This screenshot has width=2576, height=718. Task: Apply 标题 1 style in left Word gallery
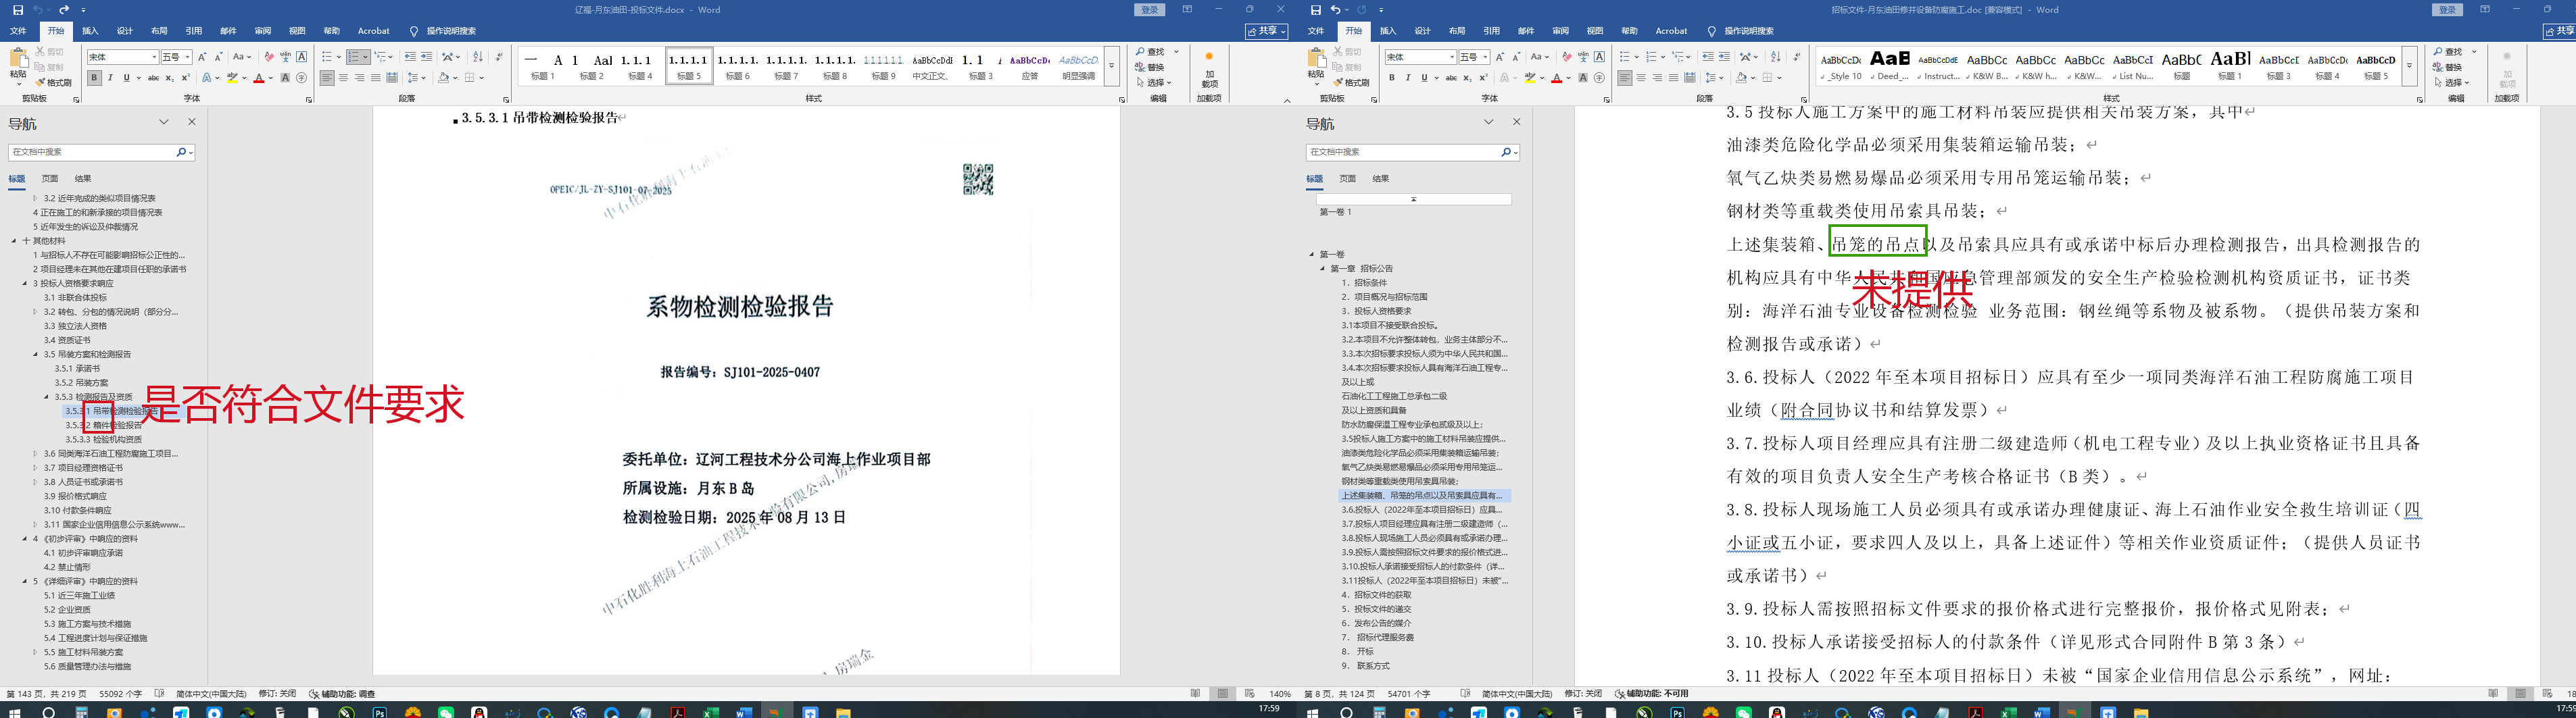tap(543, 66)
